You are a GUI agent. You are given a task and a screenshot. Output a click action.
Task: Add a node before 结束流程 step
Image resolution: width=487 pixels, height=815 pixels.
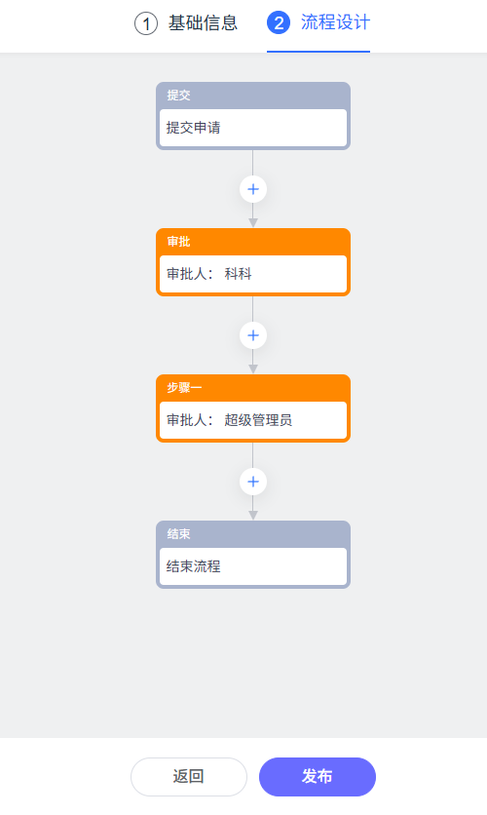click(253, 482)
